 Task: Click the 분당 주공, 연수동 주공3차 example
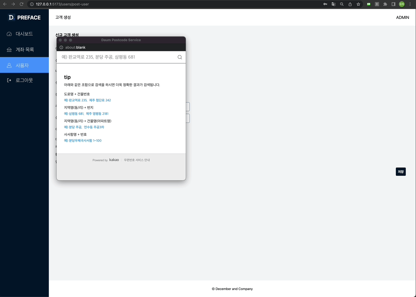pos(84,127)
